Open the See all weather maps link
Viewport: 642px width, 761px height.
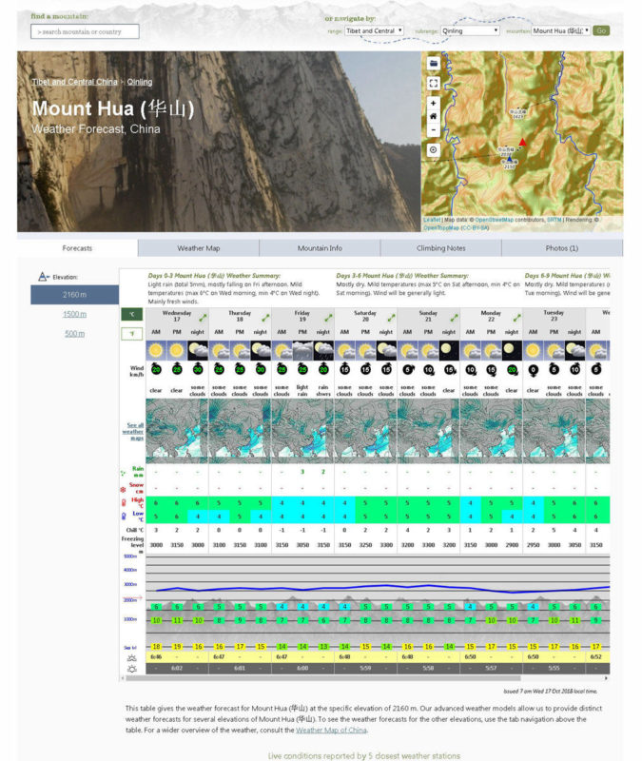click(133, 432)
